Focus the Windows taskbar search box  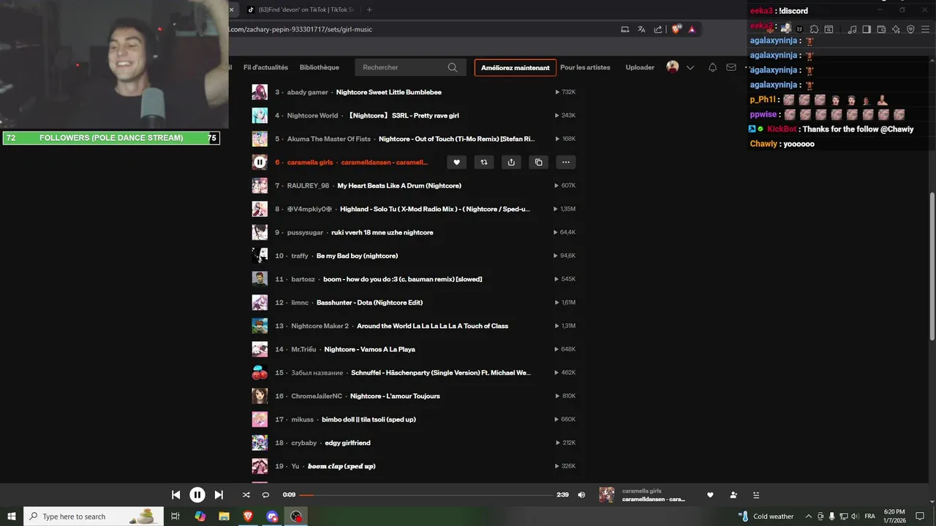[93, 517]
